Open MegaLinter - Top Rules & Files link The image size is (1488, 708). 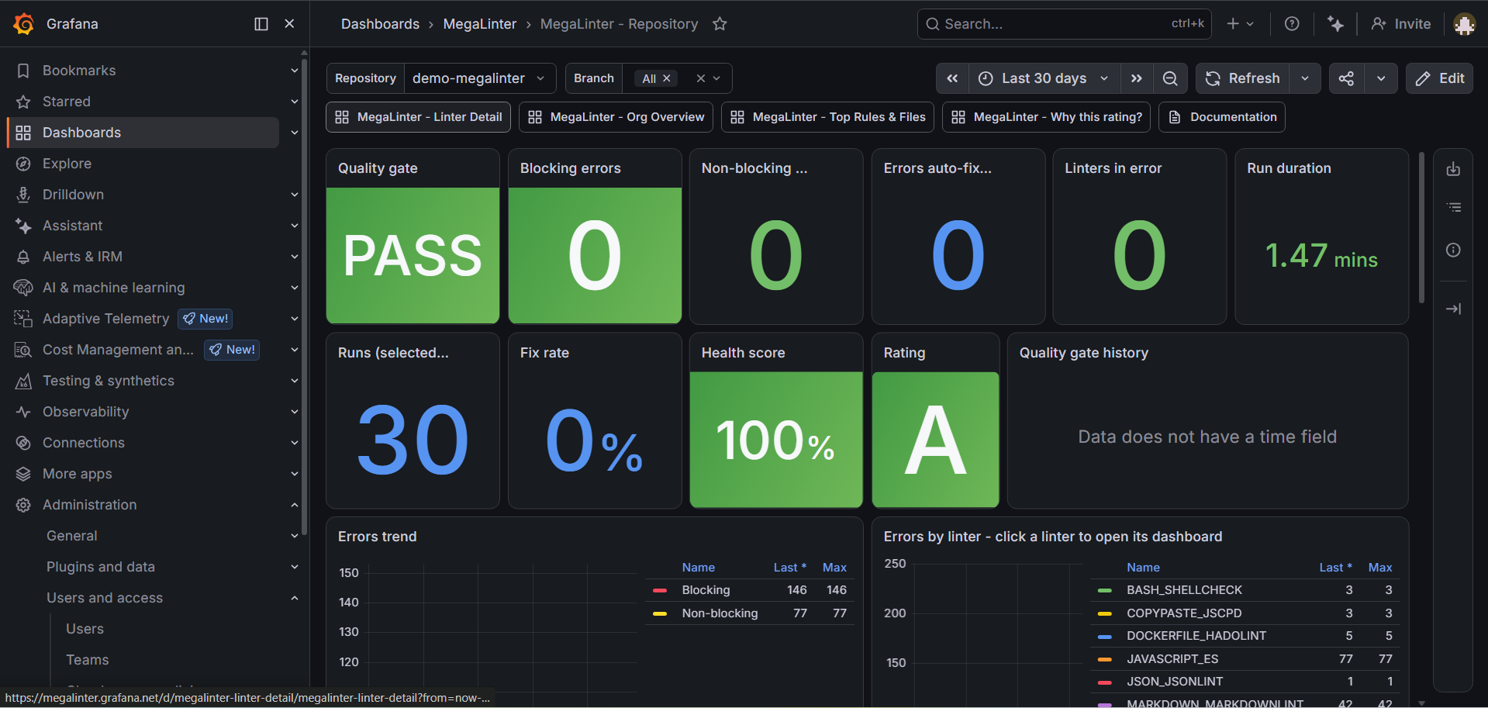[x=827, y=117]
